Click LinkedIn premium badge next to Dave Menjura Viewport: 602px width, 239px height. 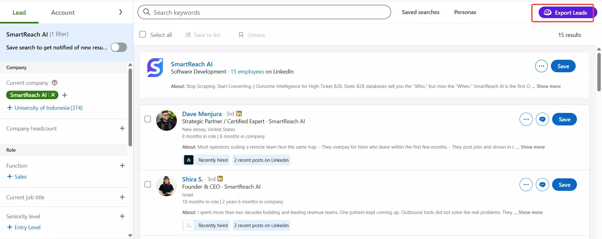click(x=239, y=114)
